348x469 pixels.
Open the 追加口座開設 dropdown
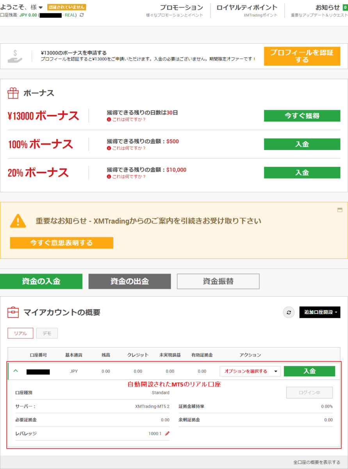(x=320, y=312)
